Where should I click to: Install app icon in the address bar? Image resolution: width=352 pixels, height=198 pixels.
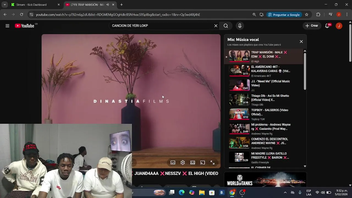click(262, 15)
